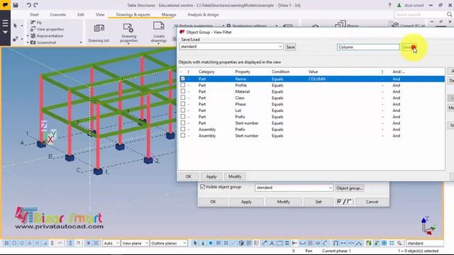Image resolution: width=454 pixels, height=255 pixels.
Task: Switch to the Manage ribbon tab
Action: point(169,14)
